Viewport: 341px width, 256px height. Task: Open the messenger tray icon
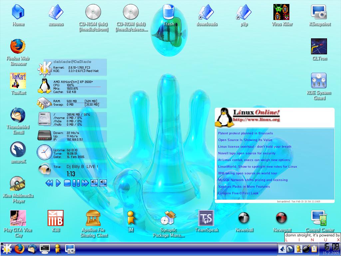298,249
